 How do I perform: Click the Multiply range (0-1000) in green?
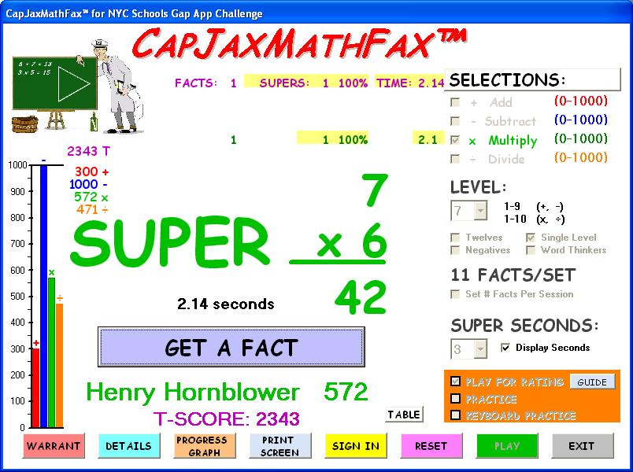pos(581,138)
